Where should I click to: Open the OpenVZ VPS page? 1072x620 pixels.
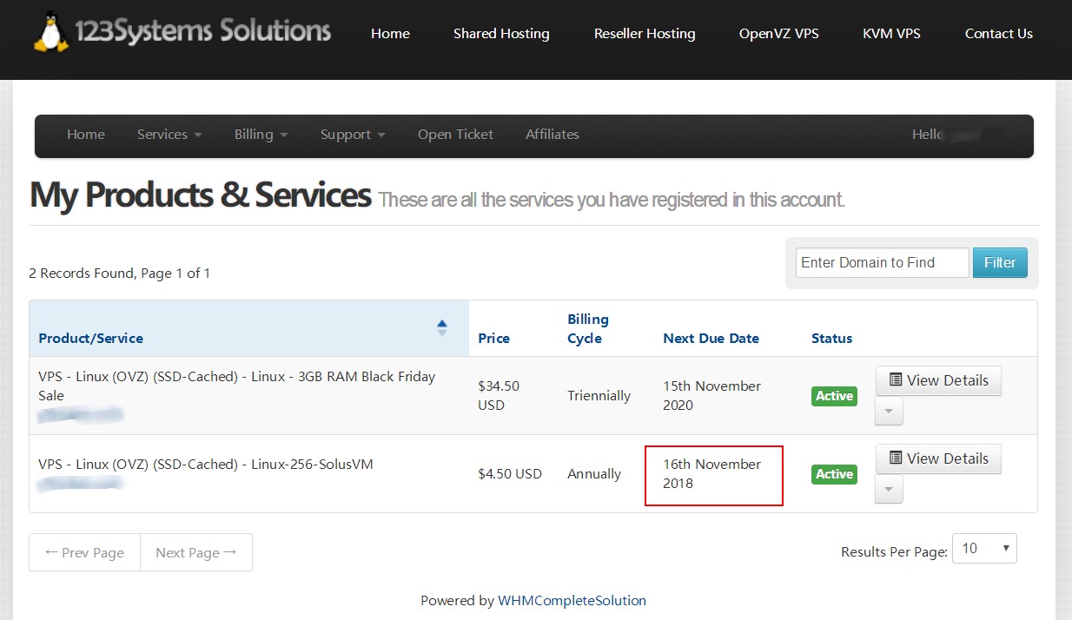coord(779,34)
